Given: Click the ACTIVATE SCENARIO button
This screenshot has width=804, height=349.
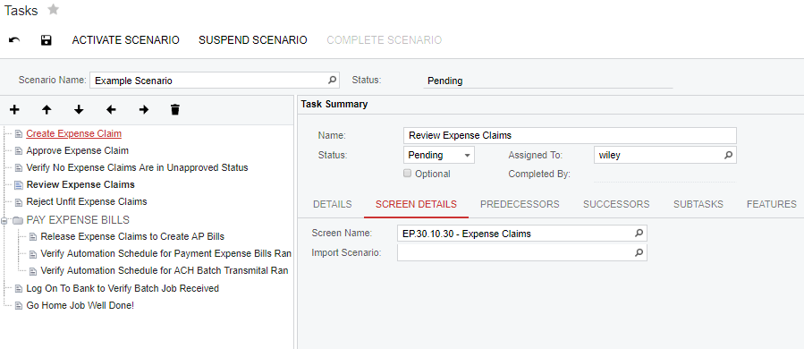Looking at the screenshot, I should point(125,40).
